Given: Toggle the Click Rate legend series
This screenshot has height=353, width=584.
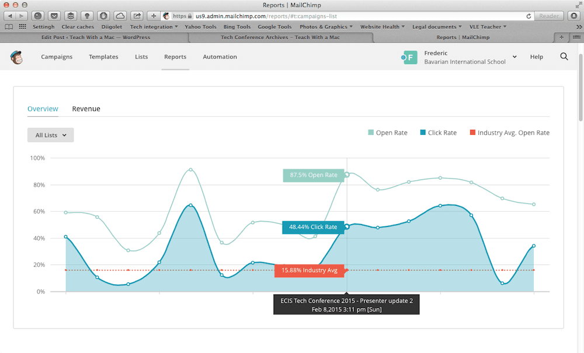Looking at the screenshot, I should click(x=437, y=133).
